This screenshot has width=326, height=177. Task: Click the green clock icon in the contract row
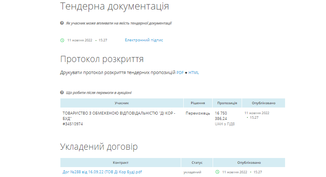click(217, 172)
